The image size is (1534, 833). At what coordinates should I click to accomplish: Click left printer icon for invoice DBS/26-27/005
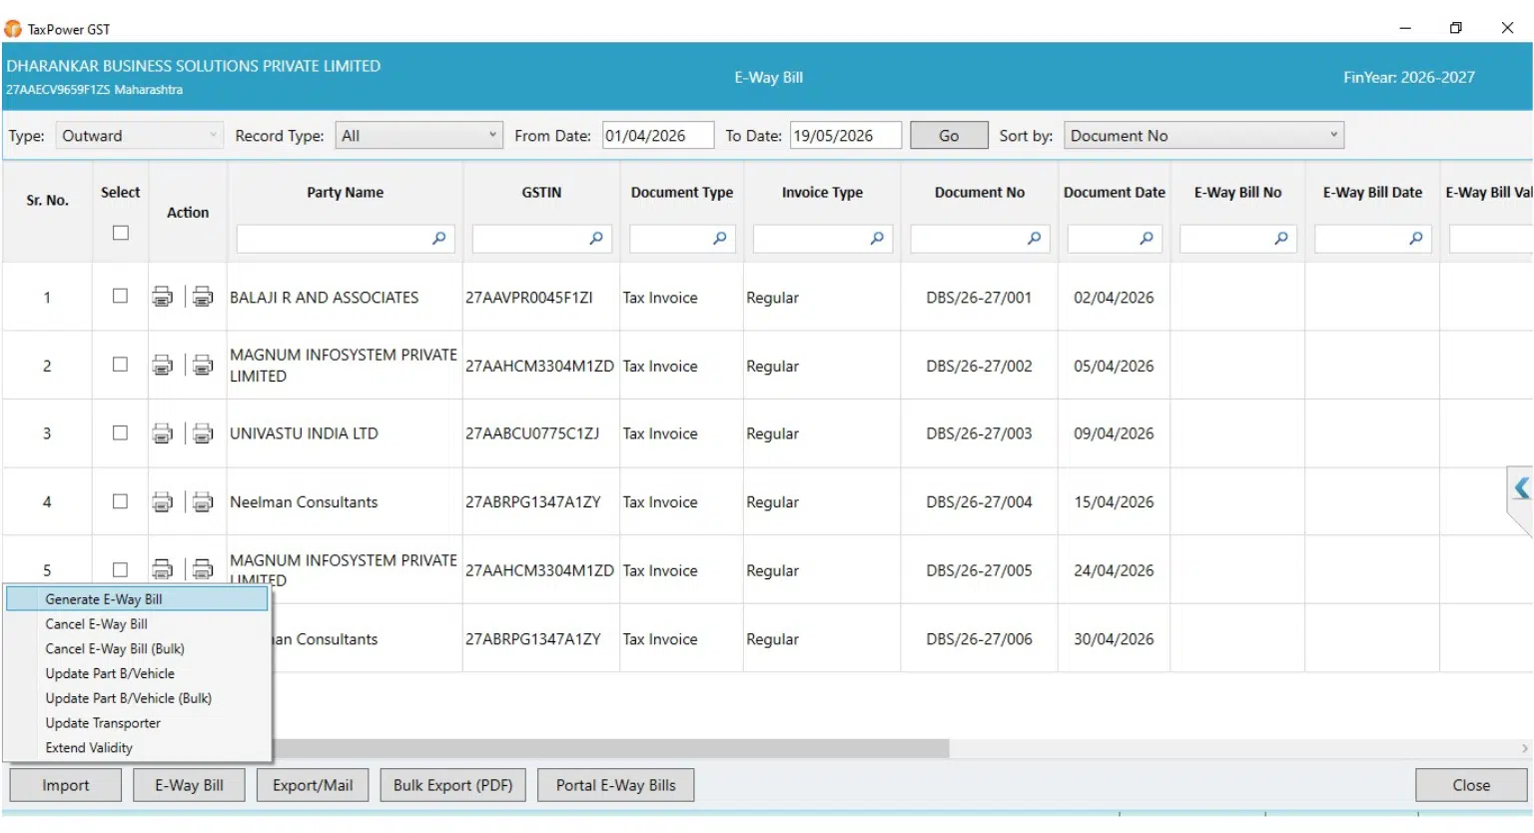(x=162, y=569)
